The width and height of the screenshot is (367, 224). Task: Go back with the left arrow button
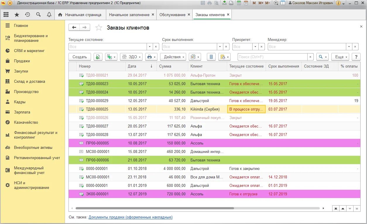click(x=74, y=27)
